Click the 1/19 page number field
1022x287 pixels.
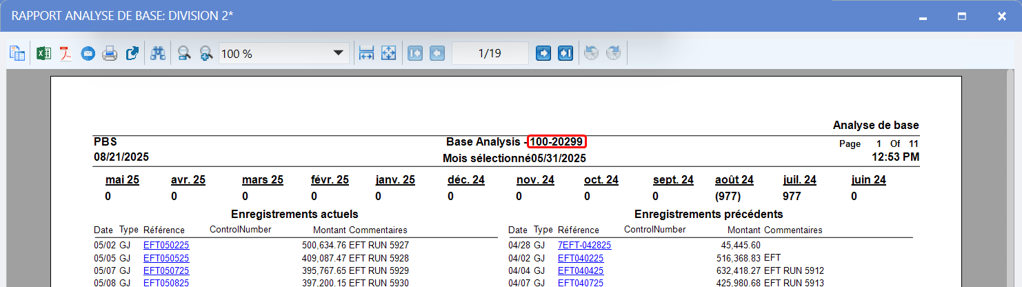pos(490,54)
